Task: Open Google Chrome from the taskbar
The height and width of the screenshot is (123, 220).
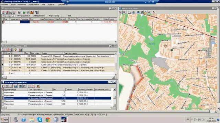Action: (x=48, y=120)
